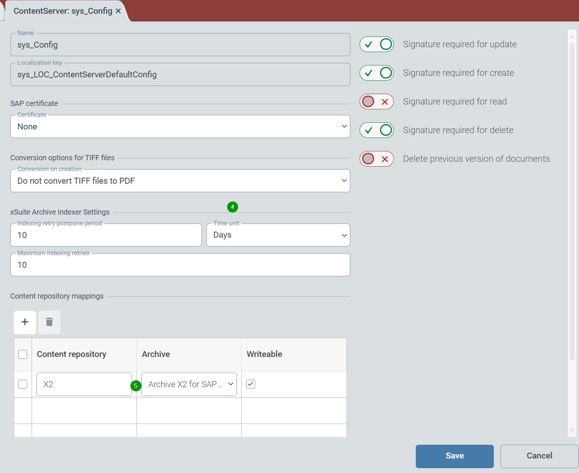The image size is (579, 473).
Task: Enable Signature required for read
Action: click(376, 102)
